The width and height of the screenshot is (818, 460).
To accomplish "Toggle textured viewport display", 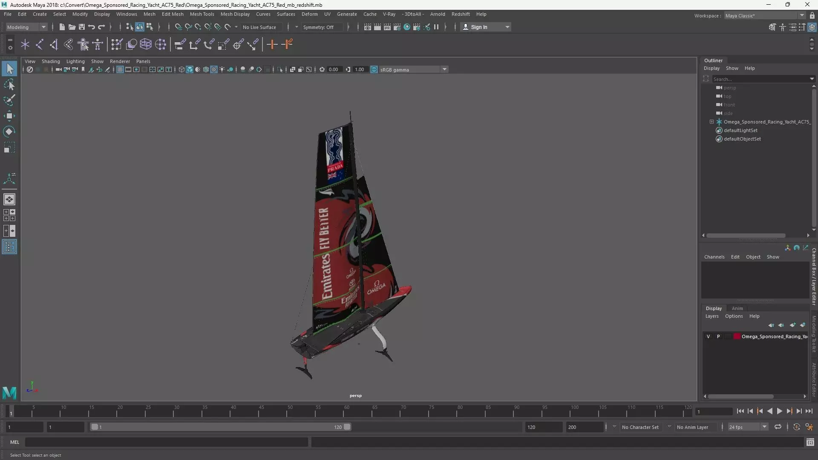I will click(214, 69).
